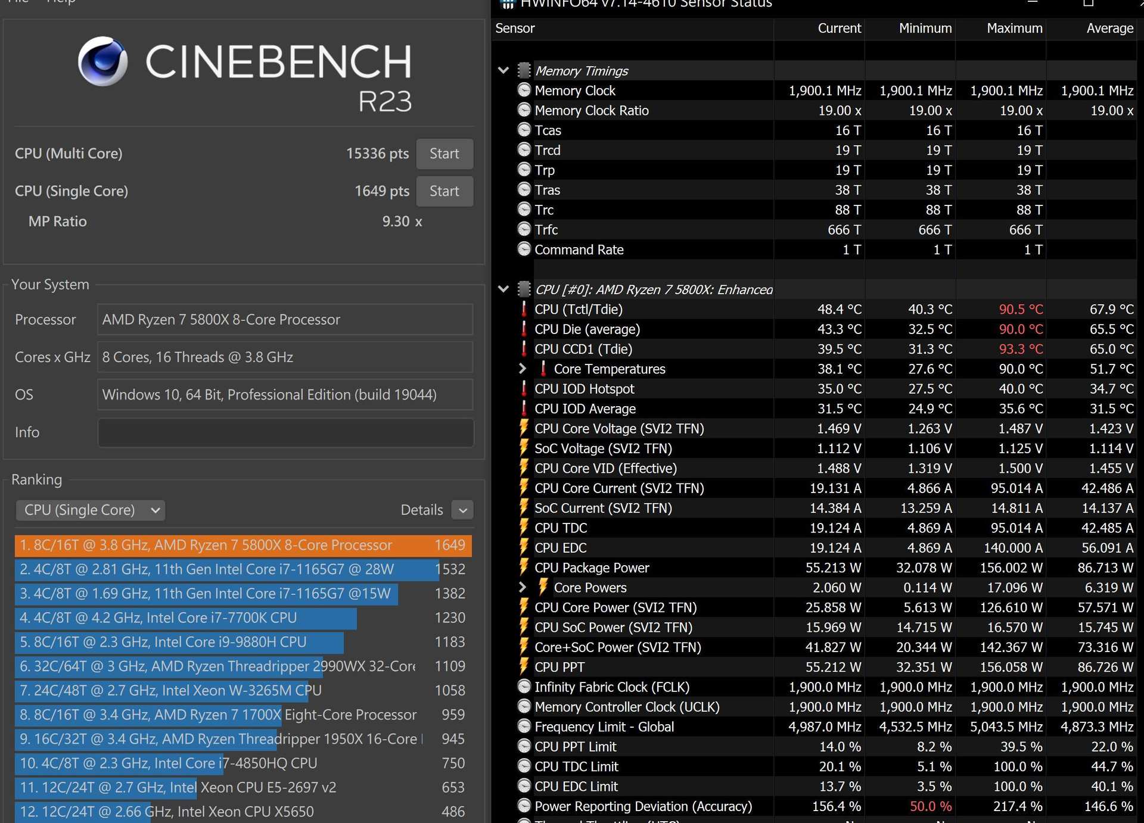Click the Maximum column header
Screen dimensions: 1144x823
click(1001, 28)
